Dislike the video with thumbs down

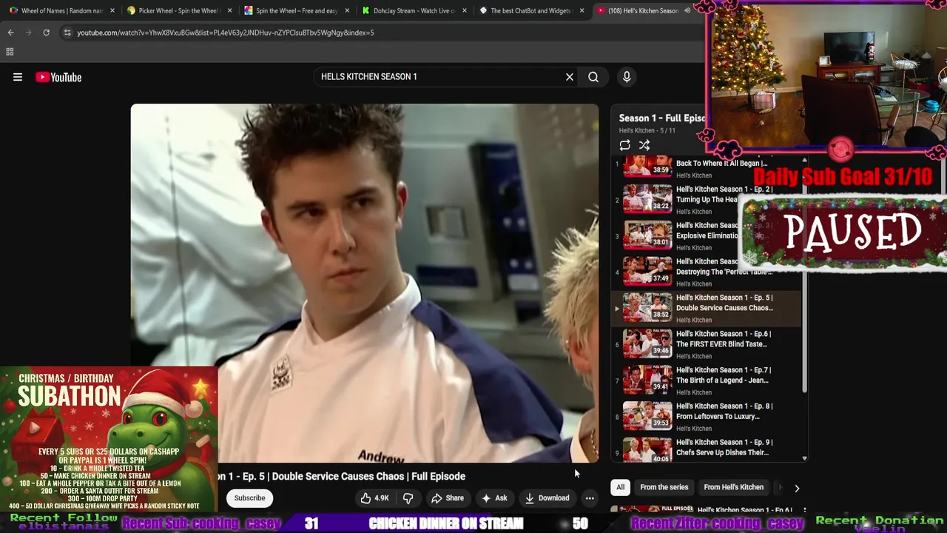(408, 498)
